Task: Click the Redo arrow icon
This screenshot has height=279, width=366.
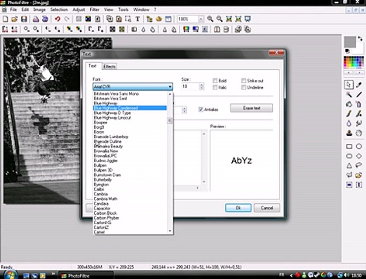Action: [x=67, y=19]
